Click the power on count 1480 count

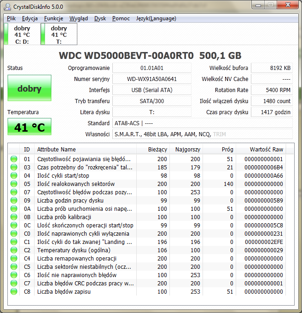(272, 101)
